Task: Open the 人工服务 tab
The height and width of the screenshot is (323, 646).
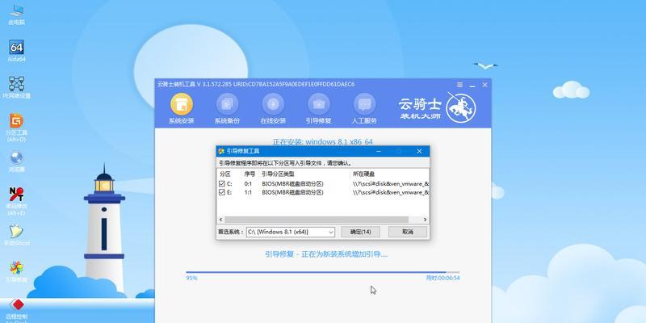Action: coord(364,109)
